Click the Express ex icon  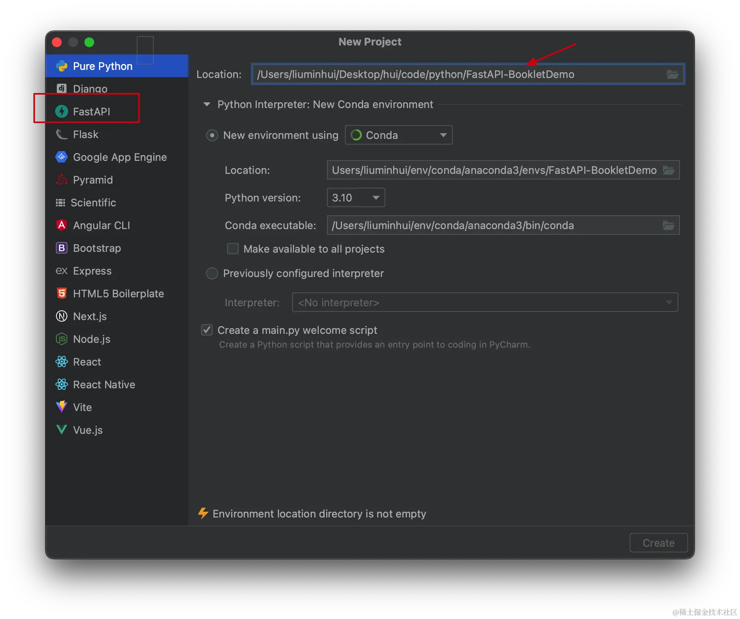coord(62,271)
